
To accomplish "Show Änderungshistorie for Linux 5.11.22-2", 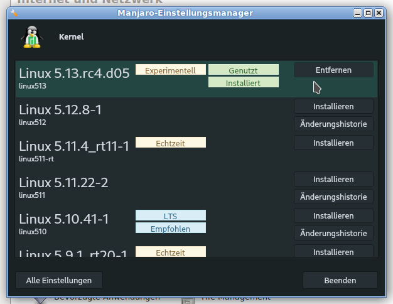I will (x=333, y=197).
